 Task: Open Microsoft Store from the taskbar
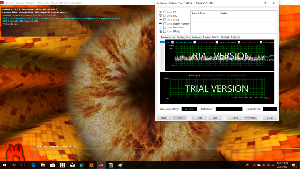pyautogui.click(x=52, y=165)
